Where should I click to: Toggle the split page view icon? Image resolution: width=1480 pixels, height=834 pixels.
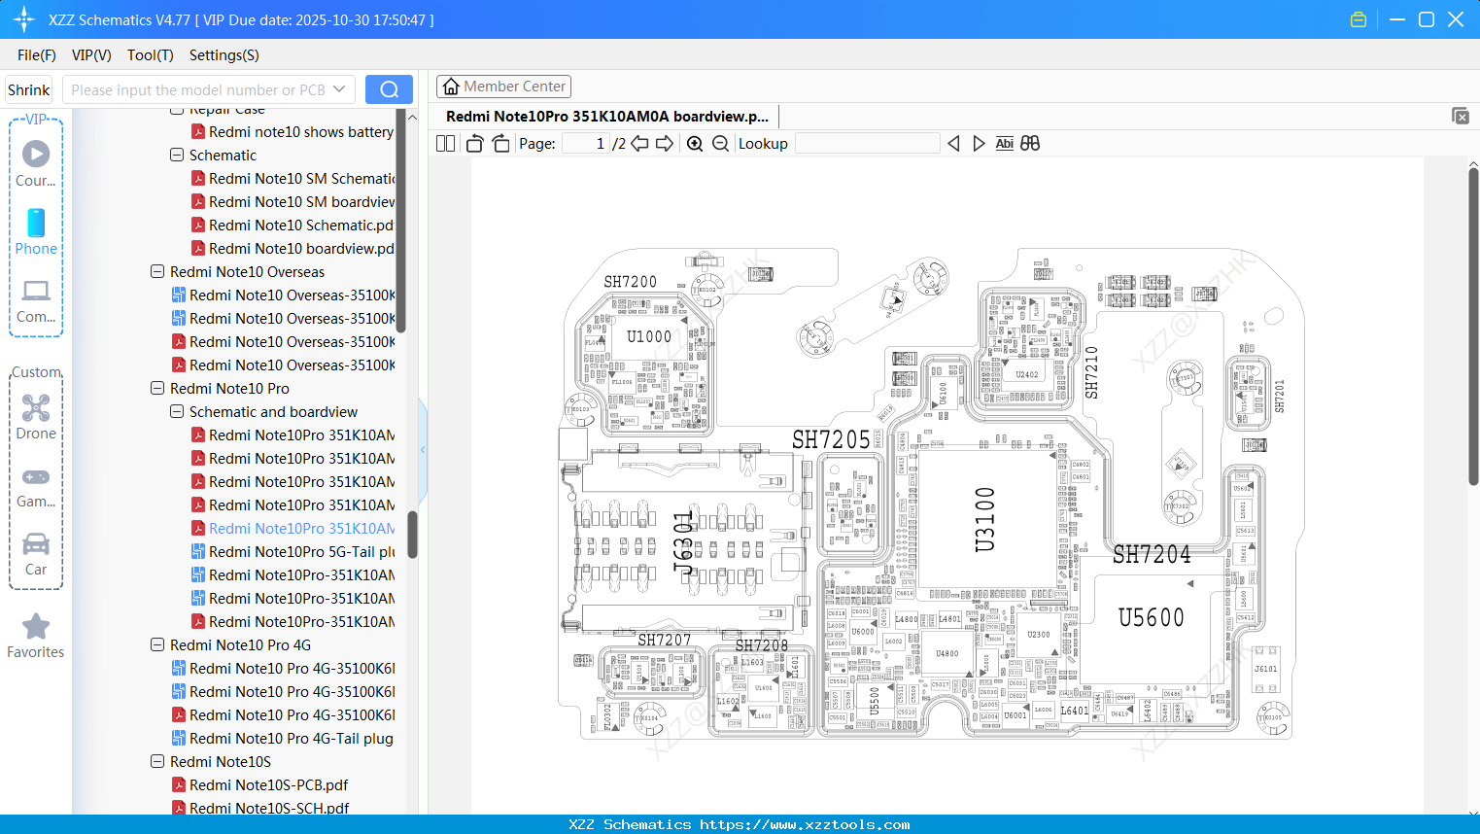click(x=445, y=144)
